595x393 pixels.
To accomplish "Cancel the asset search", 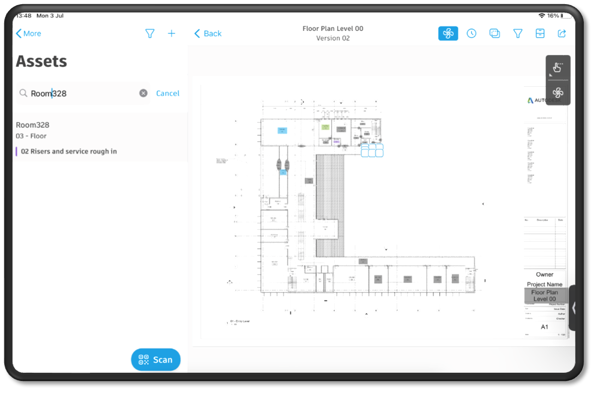I will [x=168, y=93].
